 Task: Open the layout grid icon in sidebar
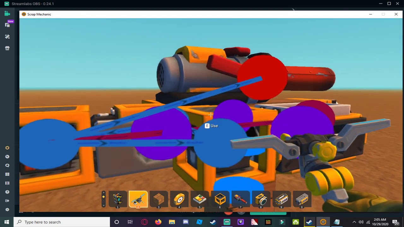tap(7, 174)
